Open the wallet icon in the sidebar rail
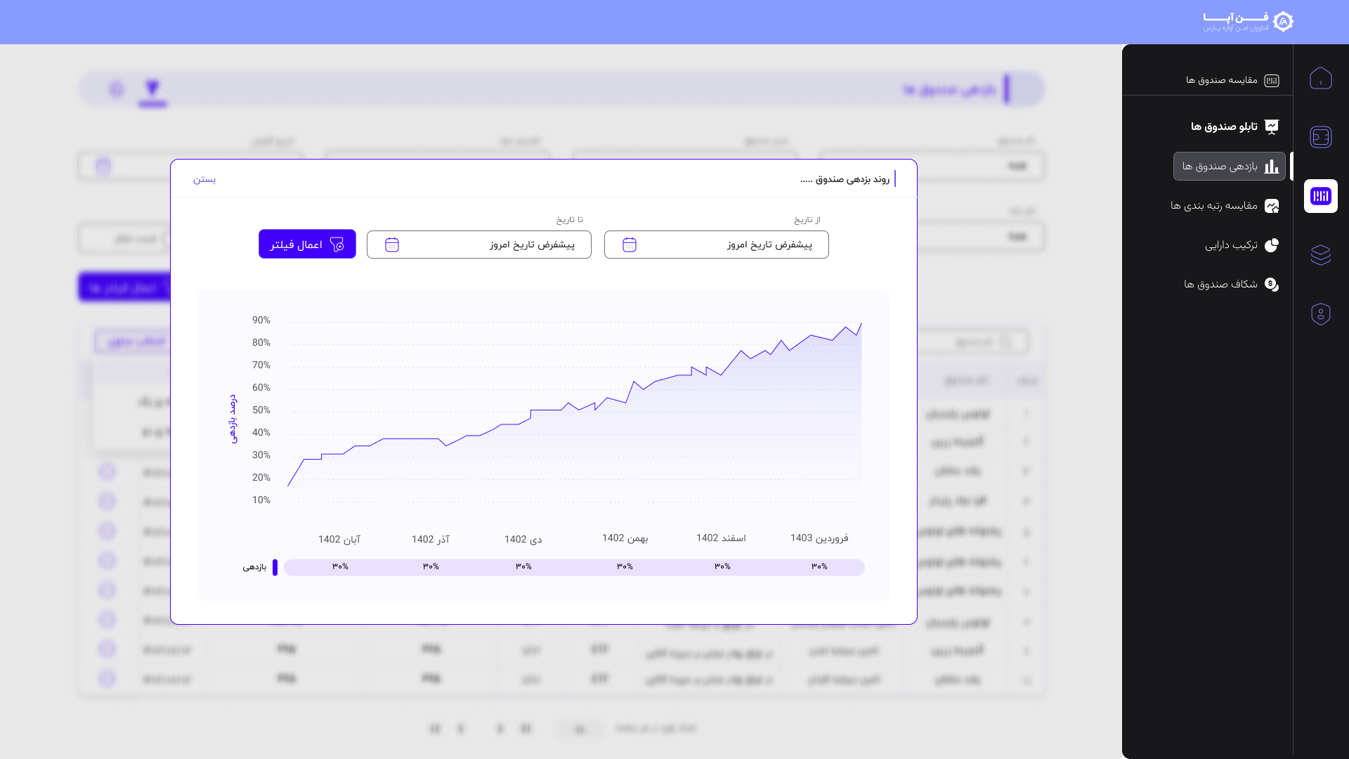Image resolution: width=1349 pixels, height=759 pixels. coord(1320,137)
